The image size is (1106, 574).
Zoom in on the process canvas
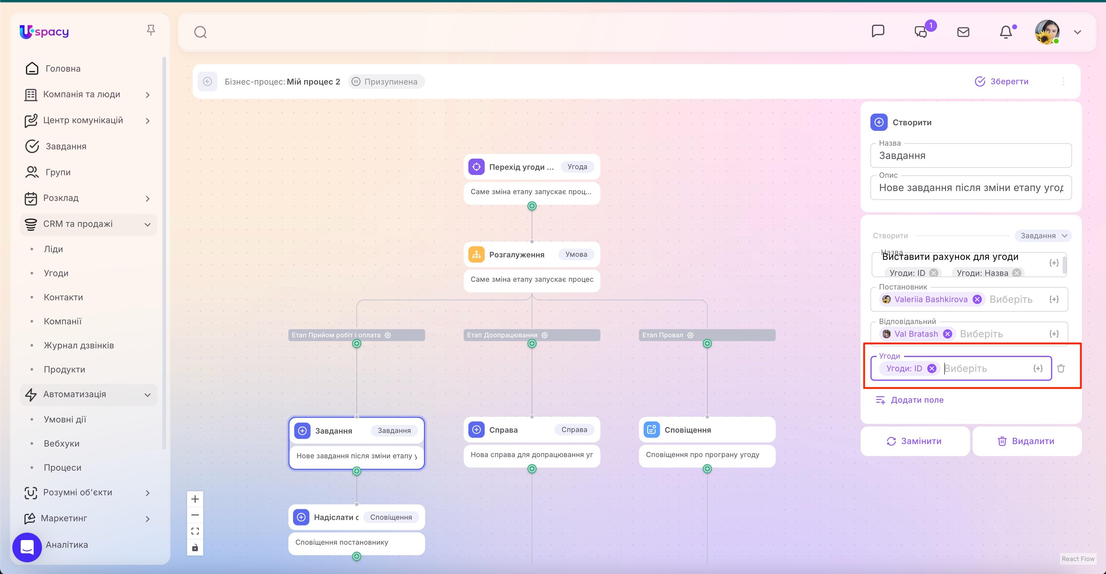tap(195, 498)
